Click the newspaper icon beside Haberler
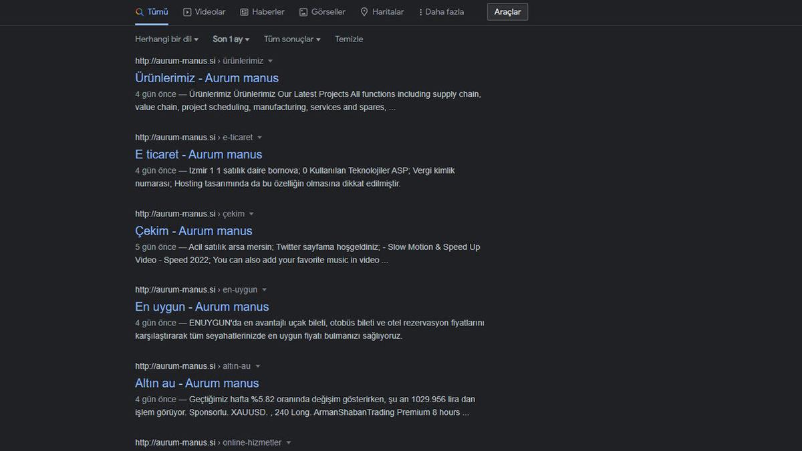 coord(243,11)
